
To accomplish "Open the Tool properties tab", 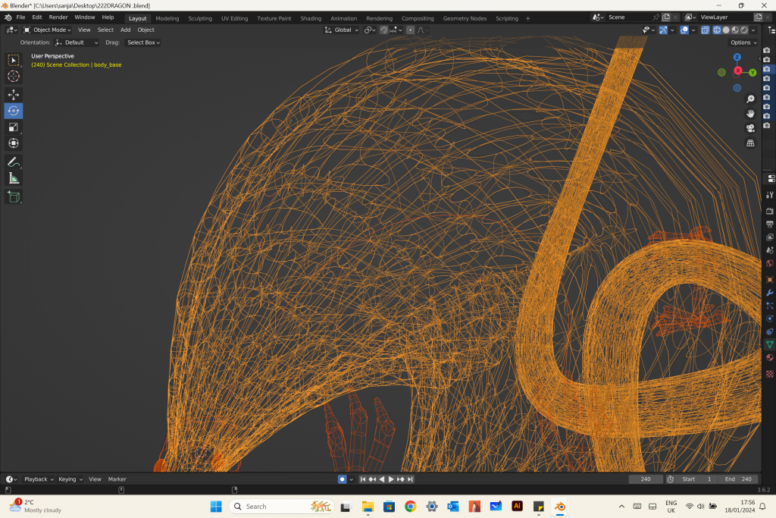I will click(770, 195).
